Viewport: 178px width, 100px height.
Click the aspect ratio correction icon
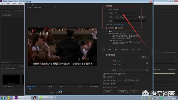coord(80,87)
